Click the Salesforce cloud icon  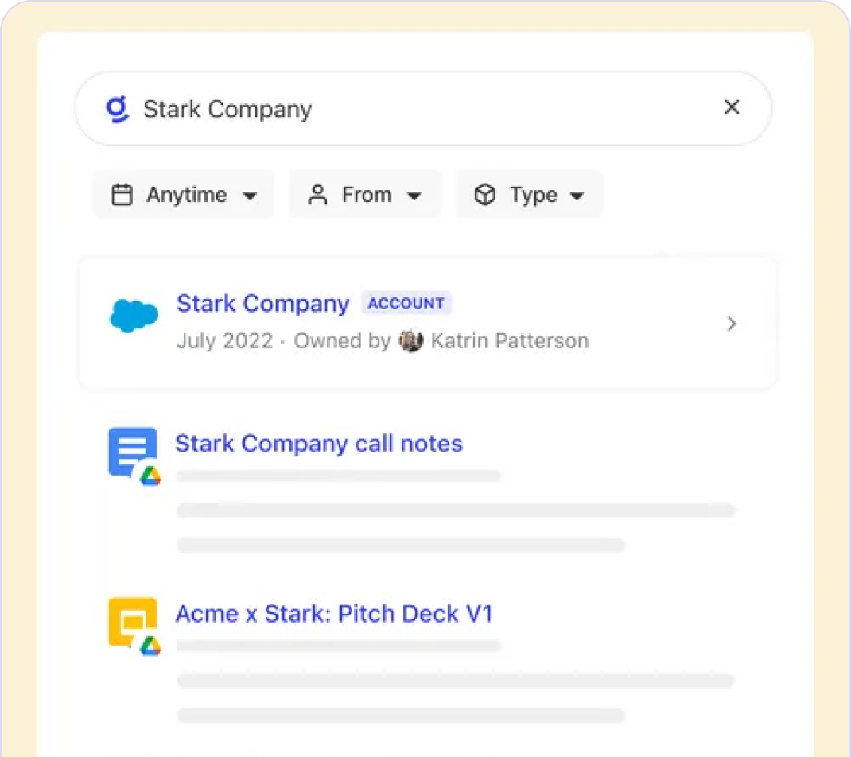[134, 315]
